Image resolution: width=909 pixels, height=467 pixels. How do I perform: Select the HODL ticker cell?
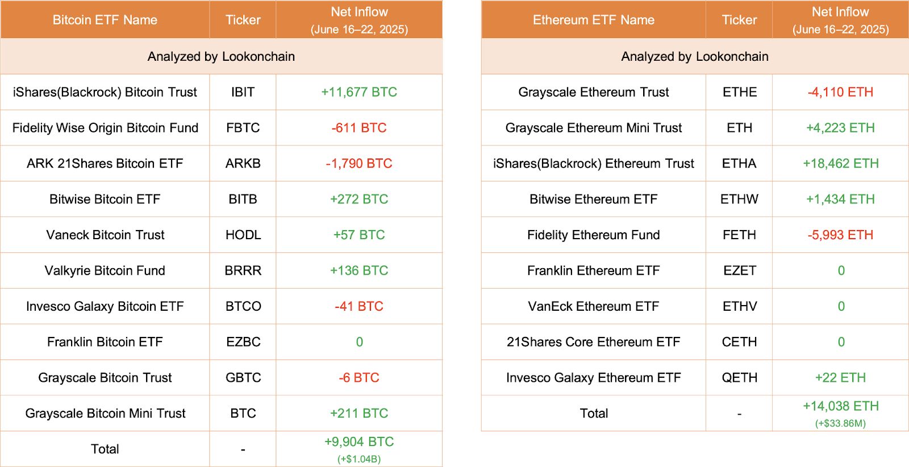[243, 235]
